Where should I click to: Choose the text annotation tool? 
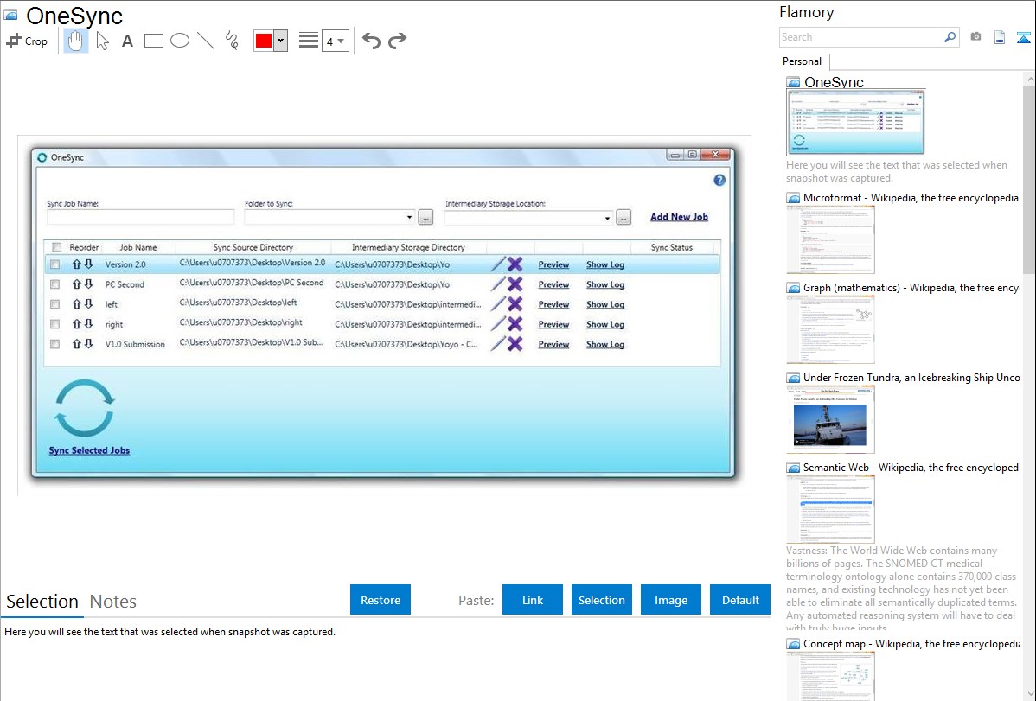(x=127, y=41)
